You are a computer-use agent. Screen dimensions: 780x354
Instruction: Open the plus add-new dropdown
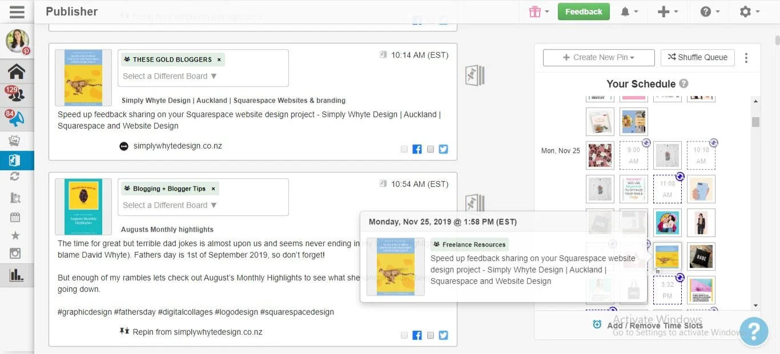pos(668,11)
